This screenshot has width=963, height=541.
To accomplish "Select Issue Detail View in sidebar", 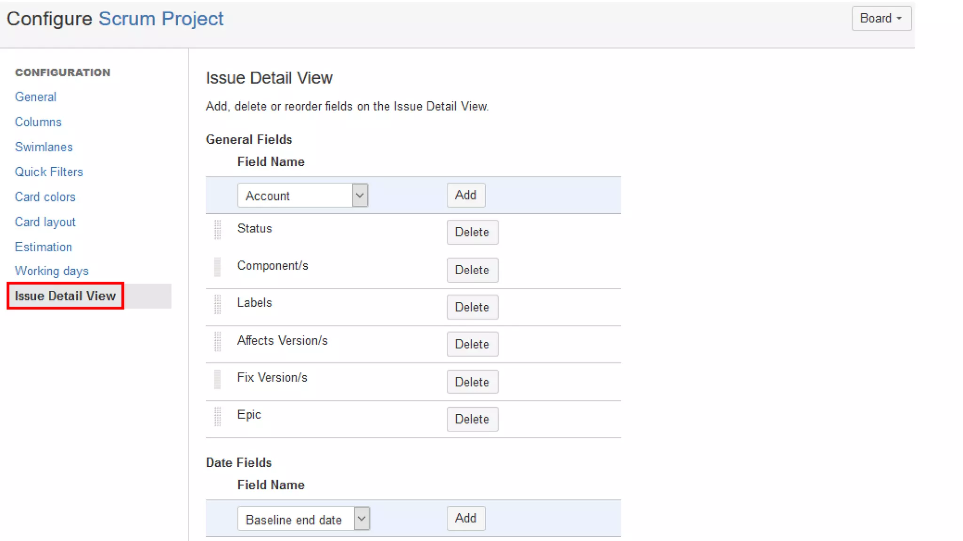I will 65,296.
